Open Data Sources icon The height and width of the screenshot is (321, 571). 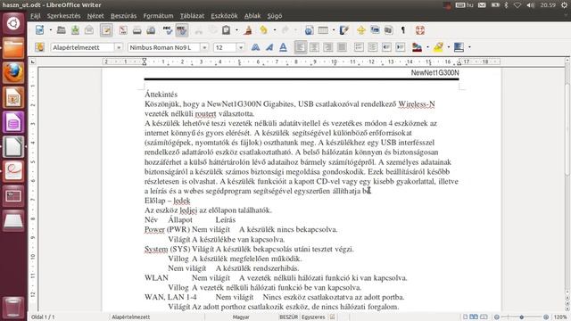point(389,30)
